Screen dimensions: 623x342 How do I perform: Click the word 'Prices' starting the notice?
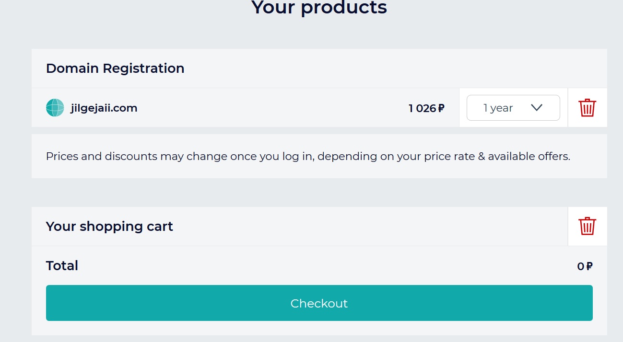pyautogui.click(x=62, y=156)
